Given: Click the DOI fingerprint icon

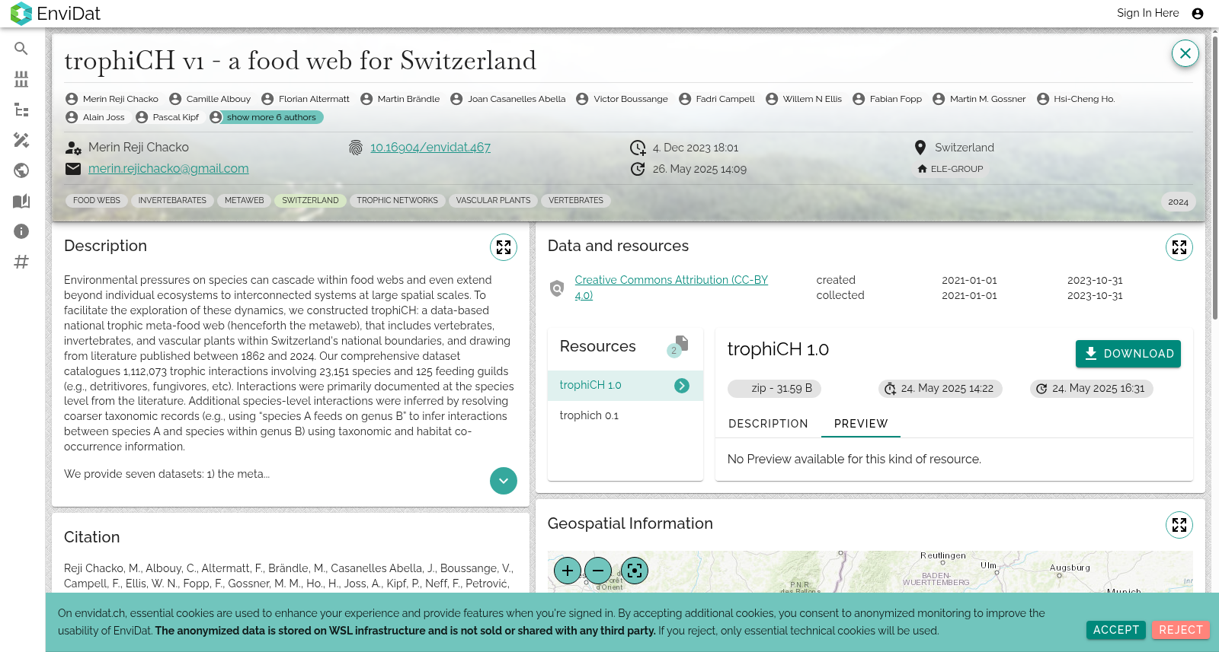Looking at the screenshot, I should 356,148.
